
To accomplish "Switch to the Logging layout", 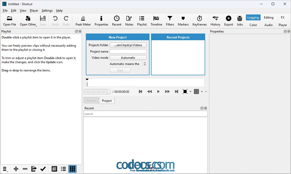I will click(x=253, y=18).
